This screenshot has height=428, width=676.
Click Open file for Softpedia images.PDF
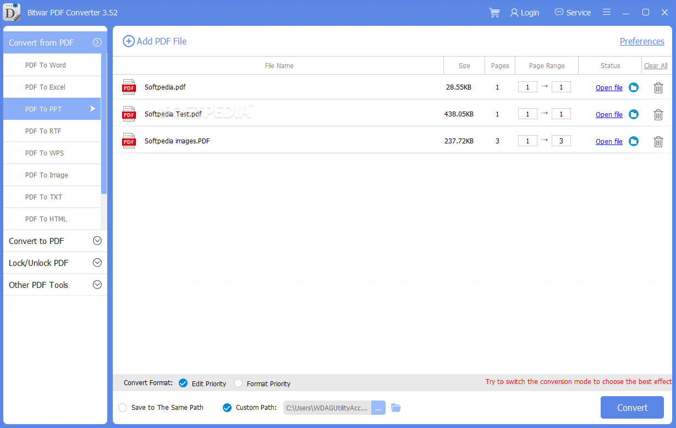tap(609, 141)
